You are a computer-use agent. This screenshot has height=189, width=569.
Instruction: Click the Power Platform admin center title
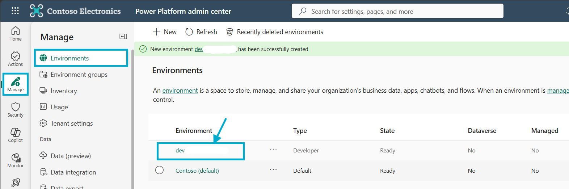click(183, 11)
